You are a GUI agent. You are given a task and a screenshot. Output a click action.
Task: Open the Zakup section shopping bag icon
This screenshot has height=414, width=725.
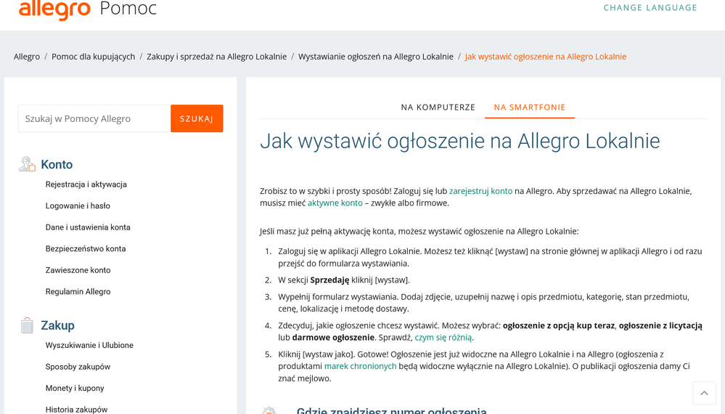click(27, 325)
